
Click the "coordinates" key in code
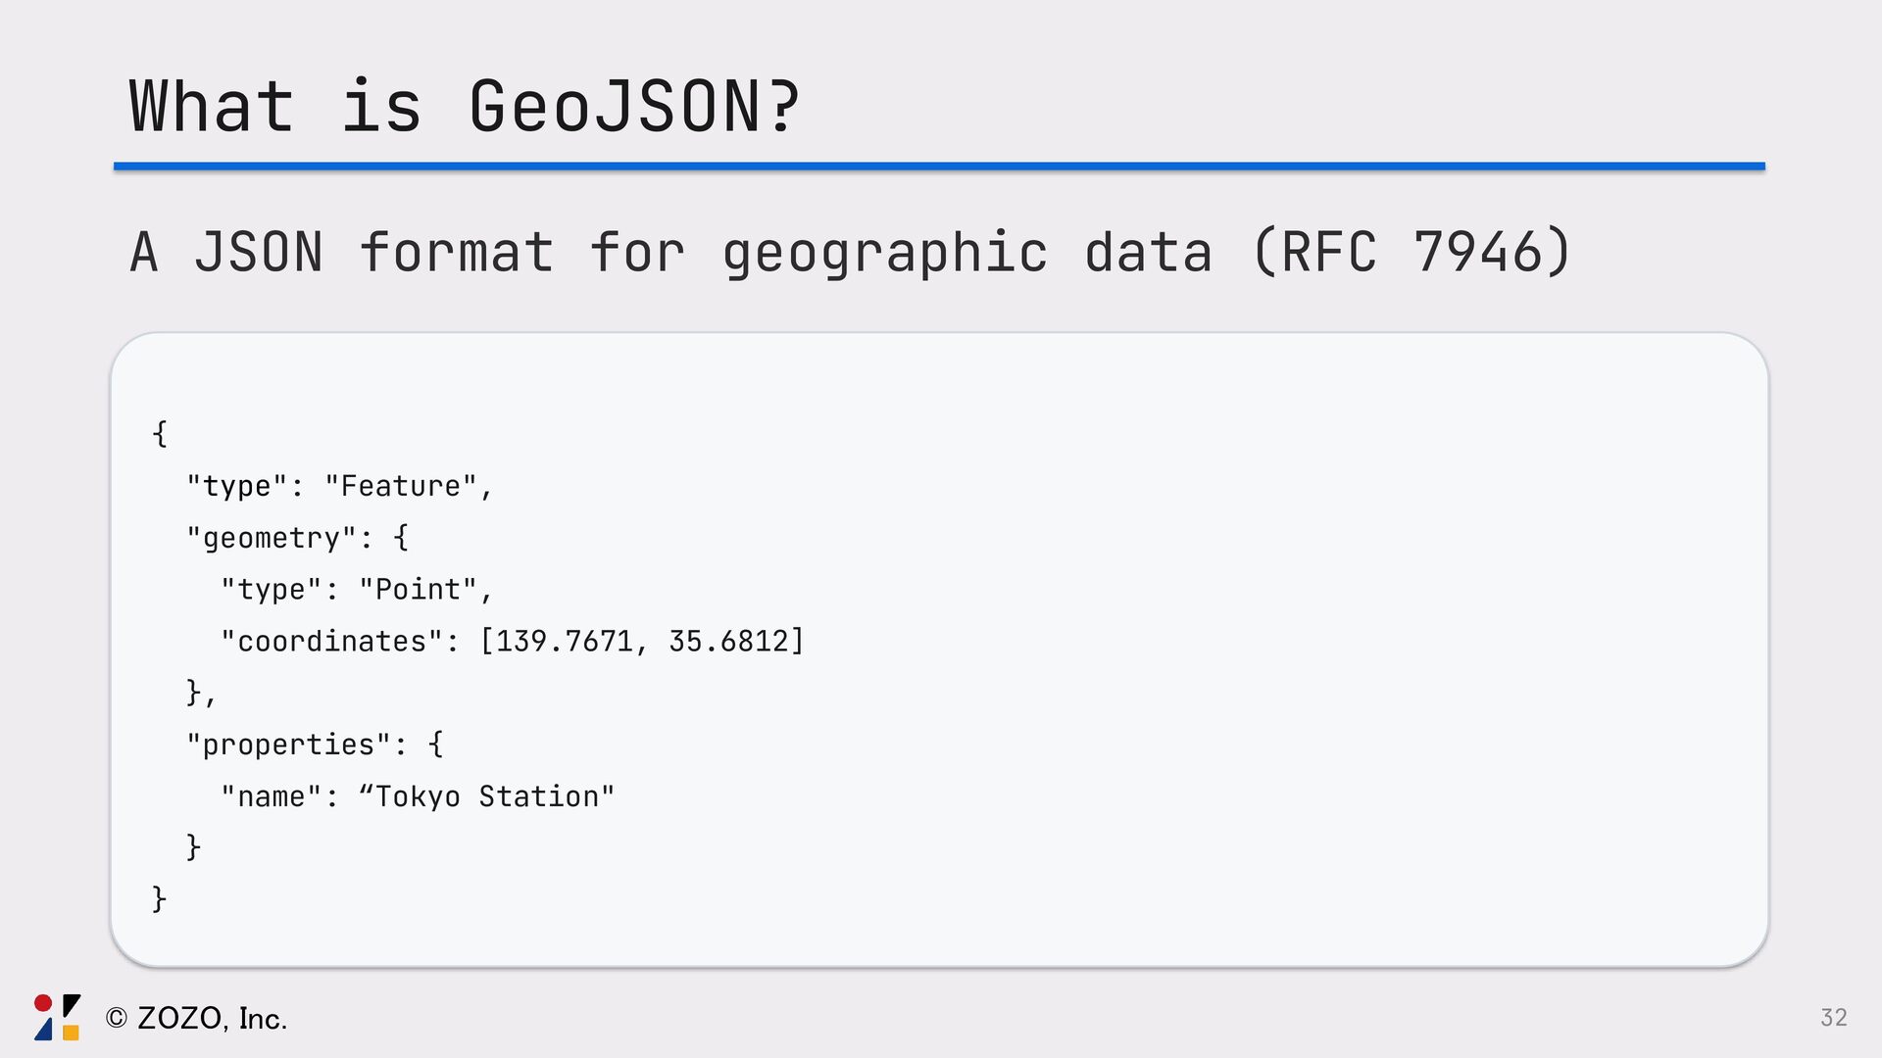click(331, 642)
